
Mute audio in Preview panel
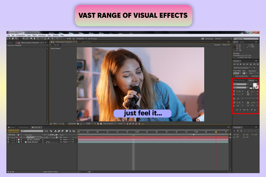coord(251,64)
